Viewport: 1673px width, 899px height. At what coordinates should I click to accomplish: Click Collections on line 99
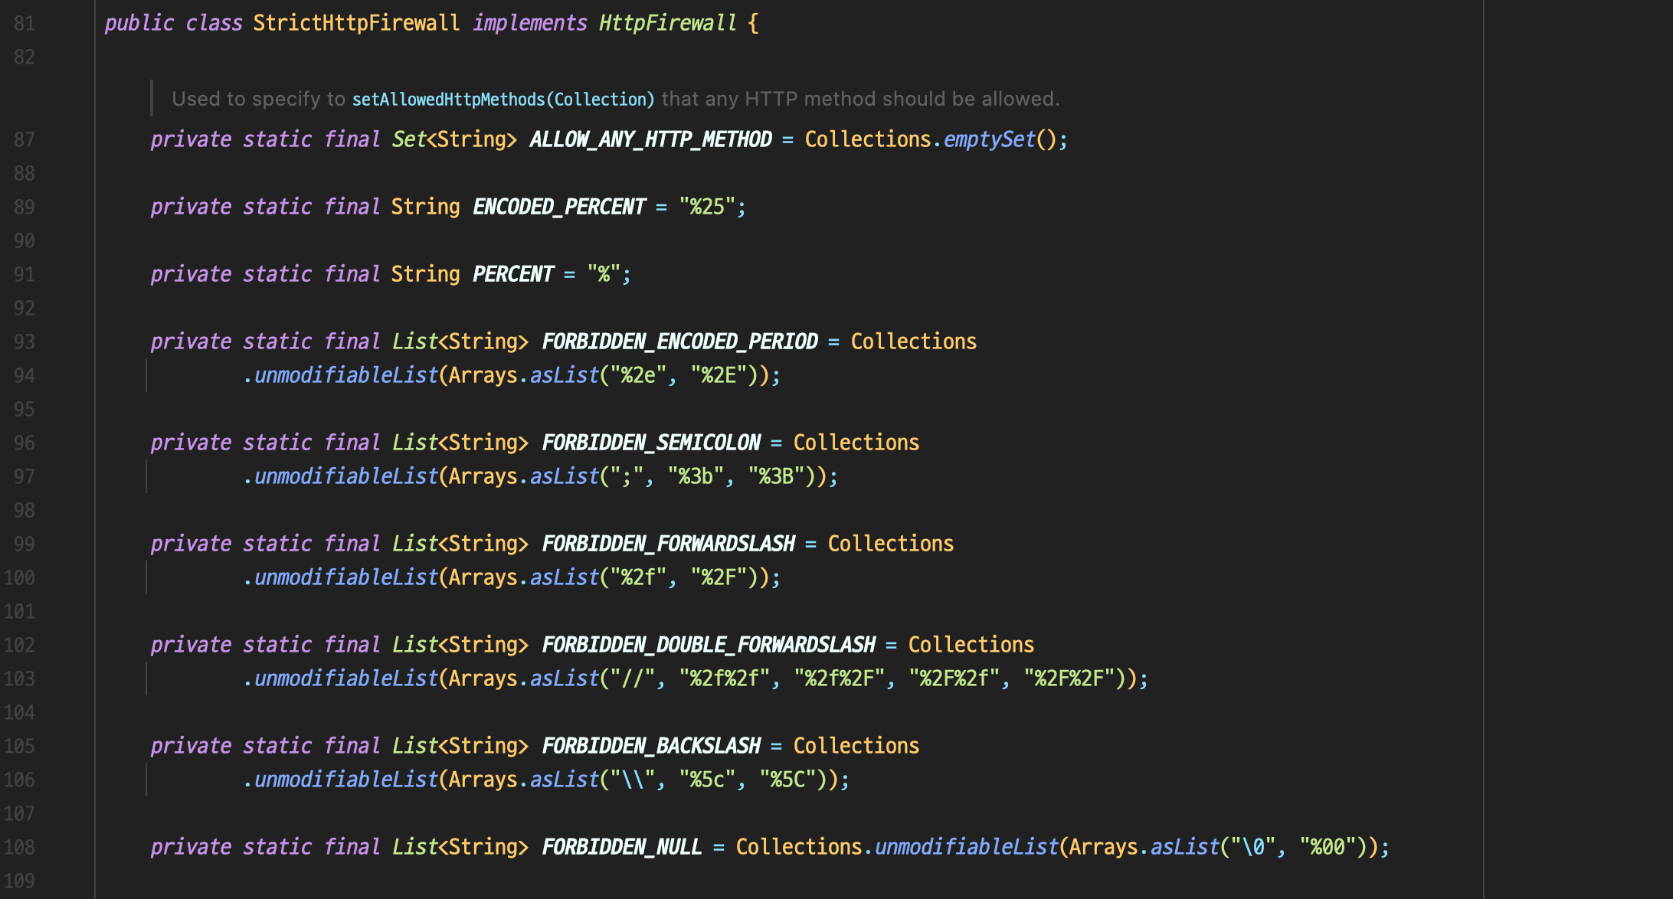pyautogui.click(x=891, y=544)
